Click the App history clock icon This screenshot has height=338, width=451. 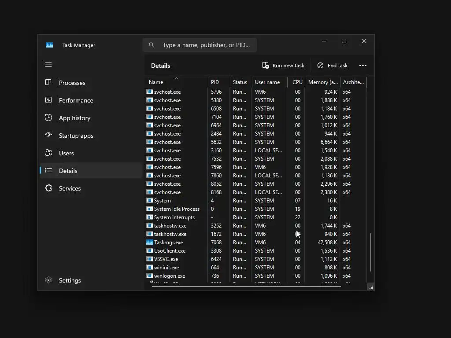coord(48,118)
